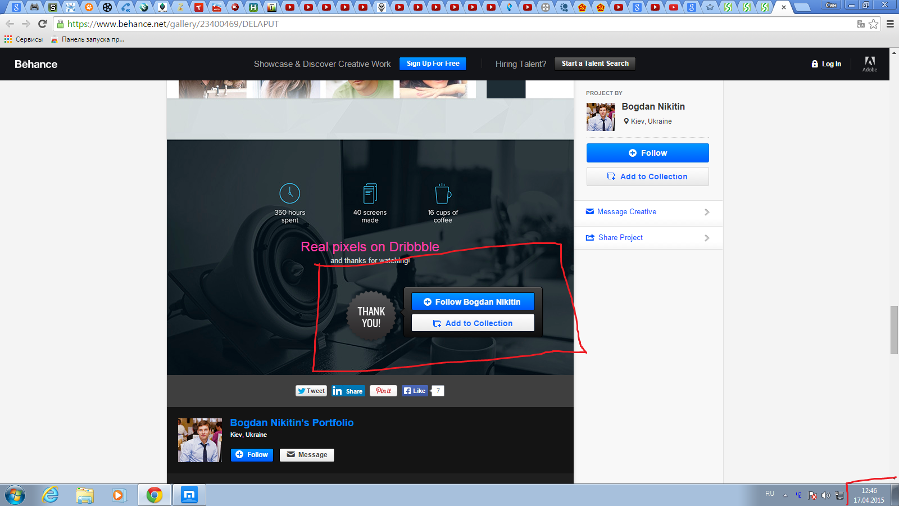This screenshot has height=506, width=899.
Task: Click the Action Center flag tray icon
Action: [x=812, y=495]
